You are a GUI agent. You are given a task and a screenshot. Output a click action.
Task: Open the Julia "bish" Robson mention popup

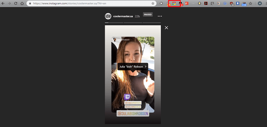click(133, 67)
